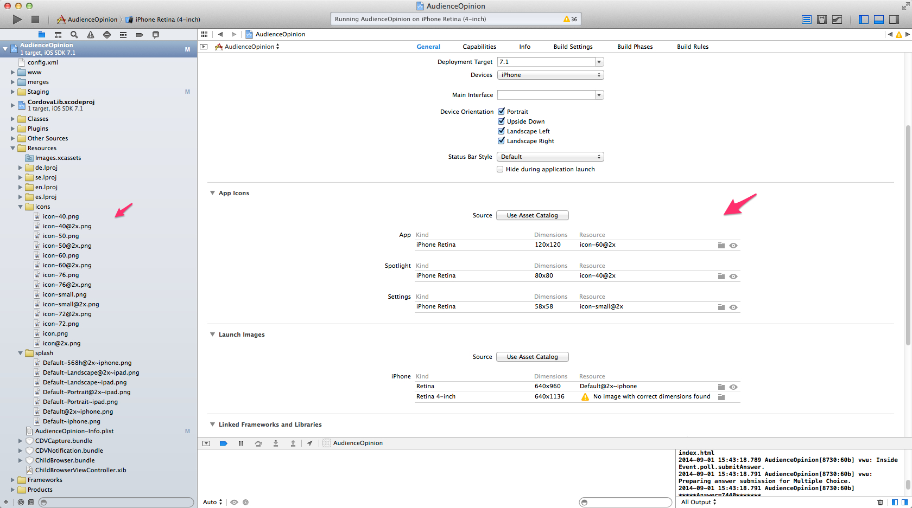
Task: Choose iPhone Retina (4-inch) destination in scheme
Action: coord(163,20)
